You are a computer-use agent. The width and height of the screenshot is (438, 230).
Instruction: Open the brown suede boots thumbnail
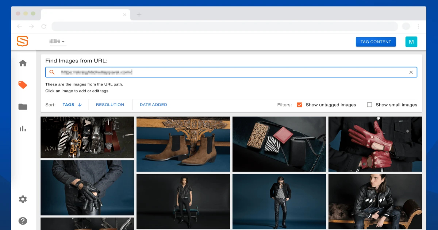click(x=183, y=144)
